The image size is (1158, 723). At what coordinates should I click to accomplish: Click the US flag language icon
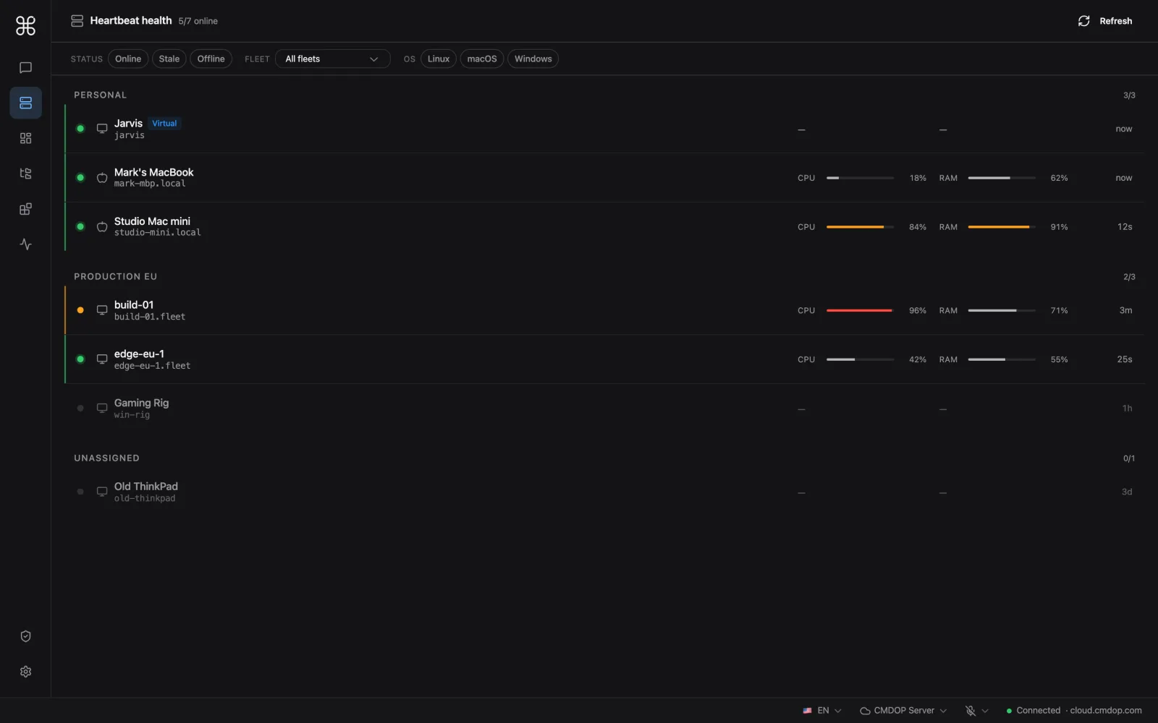click(807, 711)
